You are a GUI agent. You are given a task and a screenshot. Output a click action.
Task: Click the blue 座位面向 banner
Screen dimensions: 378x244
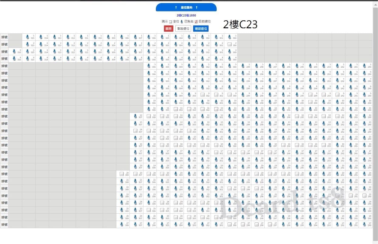click(186, 7)
